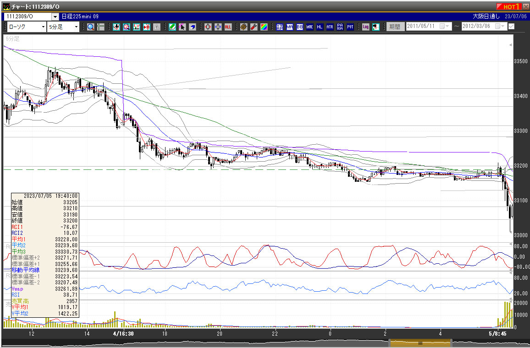
Task: Click the timeline range slider handle
Action: pos(420,343)
